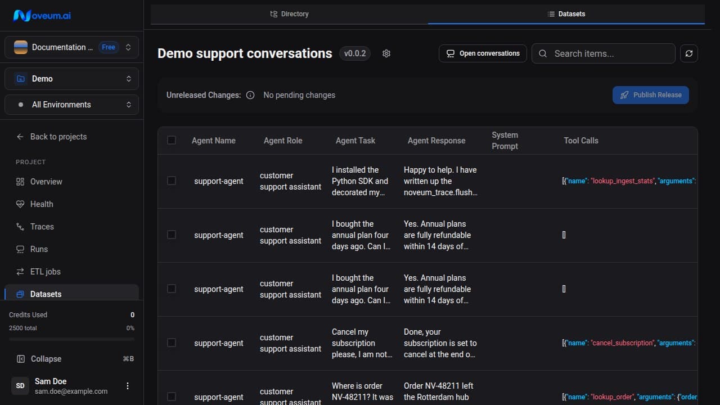Expand the Documentation organization switcher
720x405 pixels.
(71, 47)
